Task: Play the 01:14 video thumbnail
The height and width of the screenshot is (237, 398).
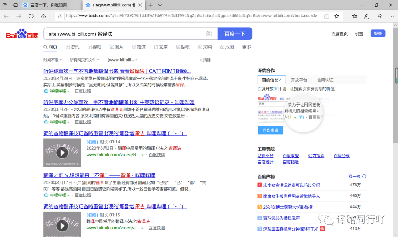Action: pos(62,153)
